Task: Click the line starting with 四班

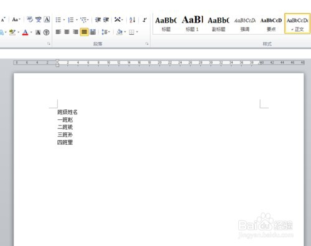Action: point(65,142)
